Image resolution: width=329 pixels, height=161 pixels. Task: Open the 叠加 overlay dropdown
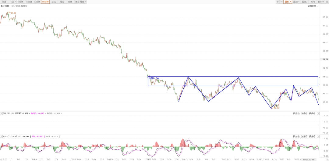(296, 2)
